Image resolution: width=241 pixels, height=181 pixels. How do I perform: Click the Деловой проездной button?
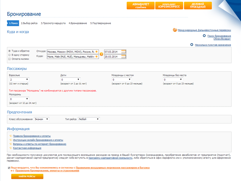(x=198, y=5)
